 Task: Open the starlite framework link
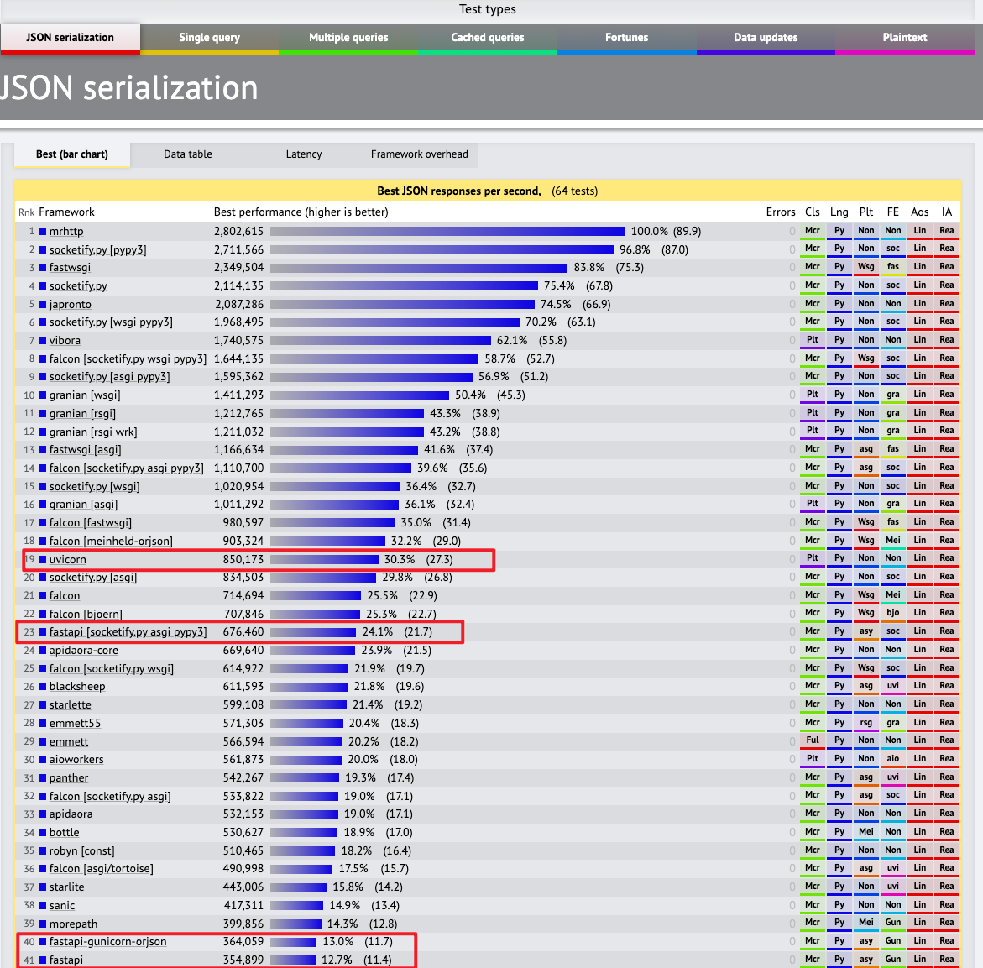(x=67, y=887)
